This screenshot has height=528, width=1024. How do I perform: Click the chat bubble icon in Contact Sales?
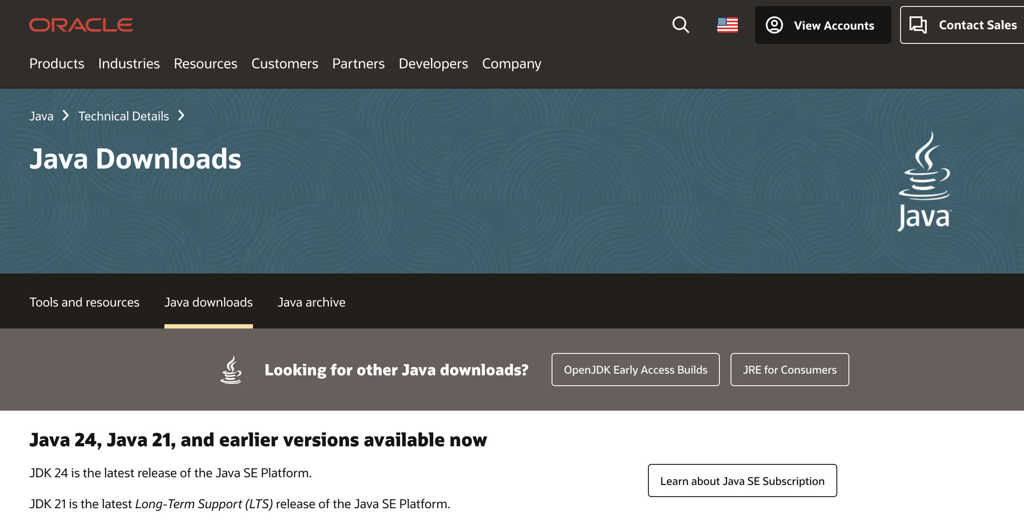[x=918, y=25]
